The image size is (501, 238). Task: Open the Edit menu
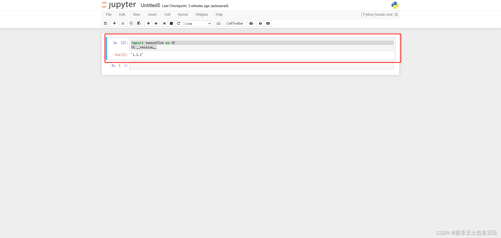[x=122, y=15]
